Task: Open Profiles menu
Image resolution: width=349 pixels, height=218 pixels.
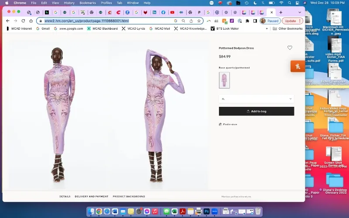Action: coord(106,3)
